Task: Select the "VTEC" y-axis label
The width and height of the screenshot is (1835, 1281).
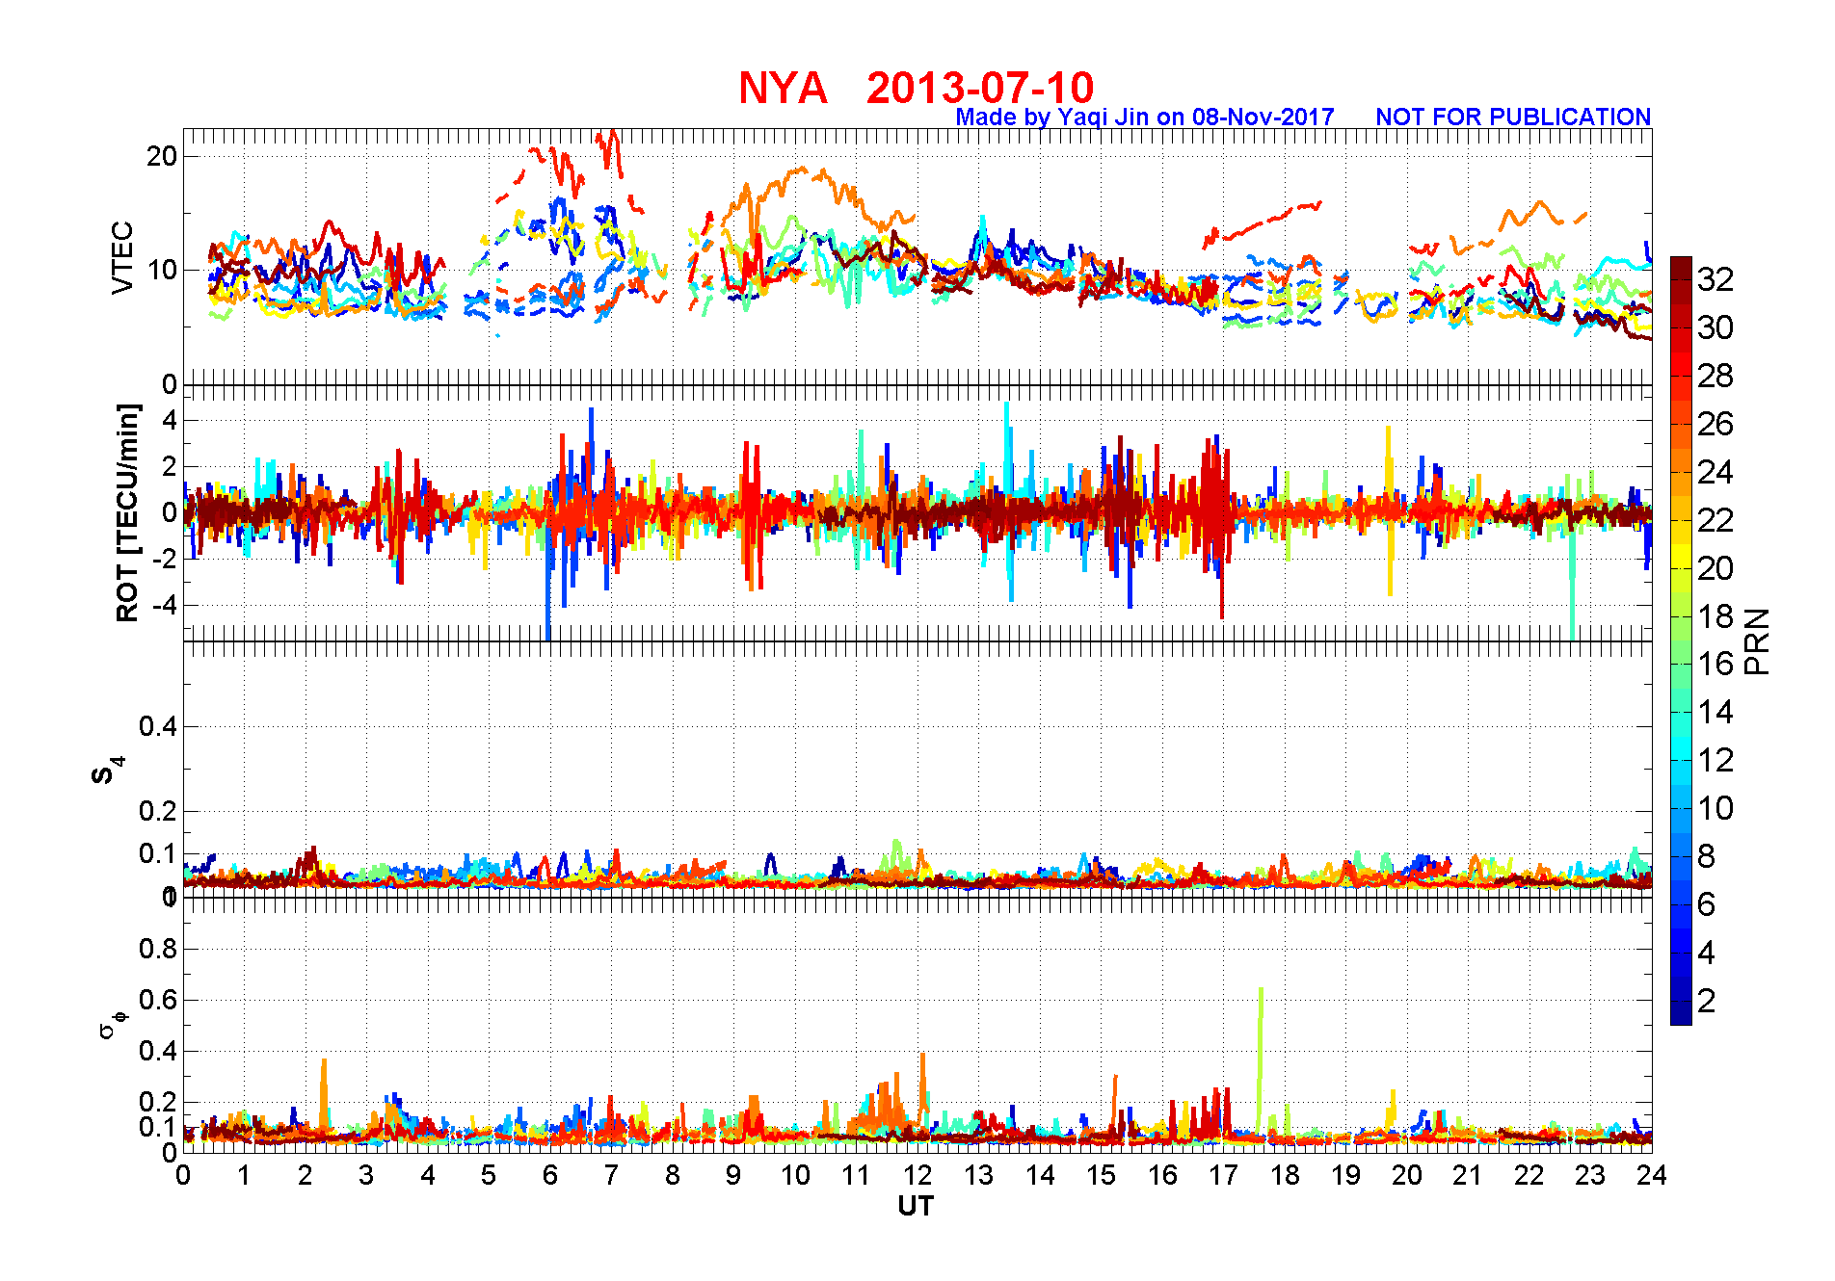Action: point(122,258)
